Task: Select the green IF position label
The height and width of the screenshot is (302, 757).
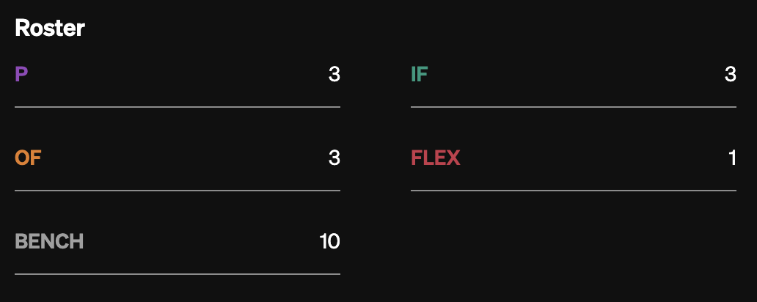Action: pos(419,75)
